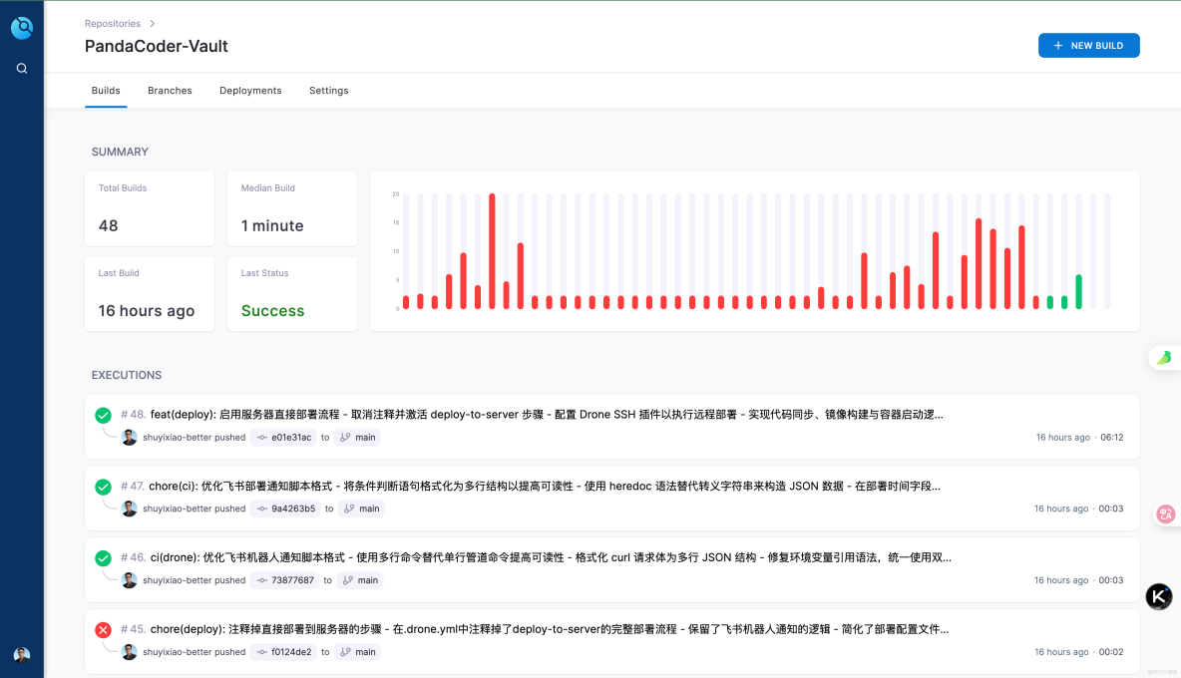This screenshot has width=1181, height=678.
Task: Click the green success icon on build #48
Action: tap(102, 414)
